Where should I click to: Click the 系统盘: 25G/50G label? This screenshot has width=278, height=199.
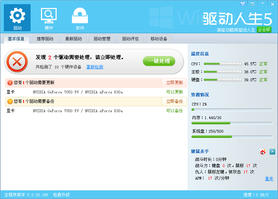pos(208,131)
